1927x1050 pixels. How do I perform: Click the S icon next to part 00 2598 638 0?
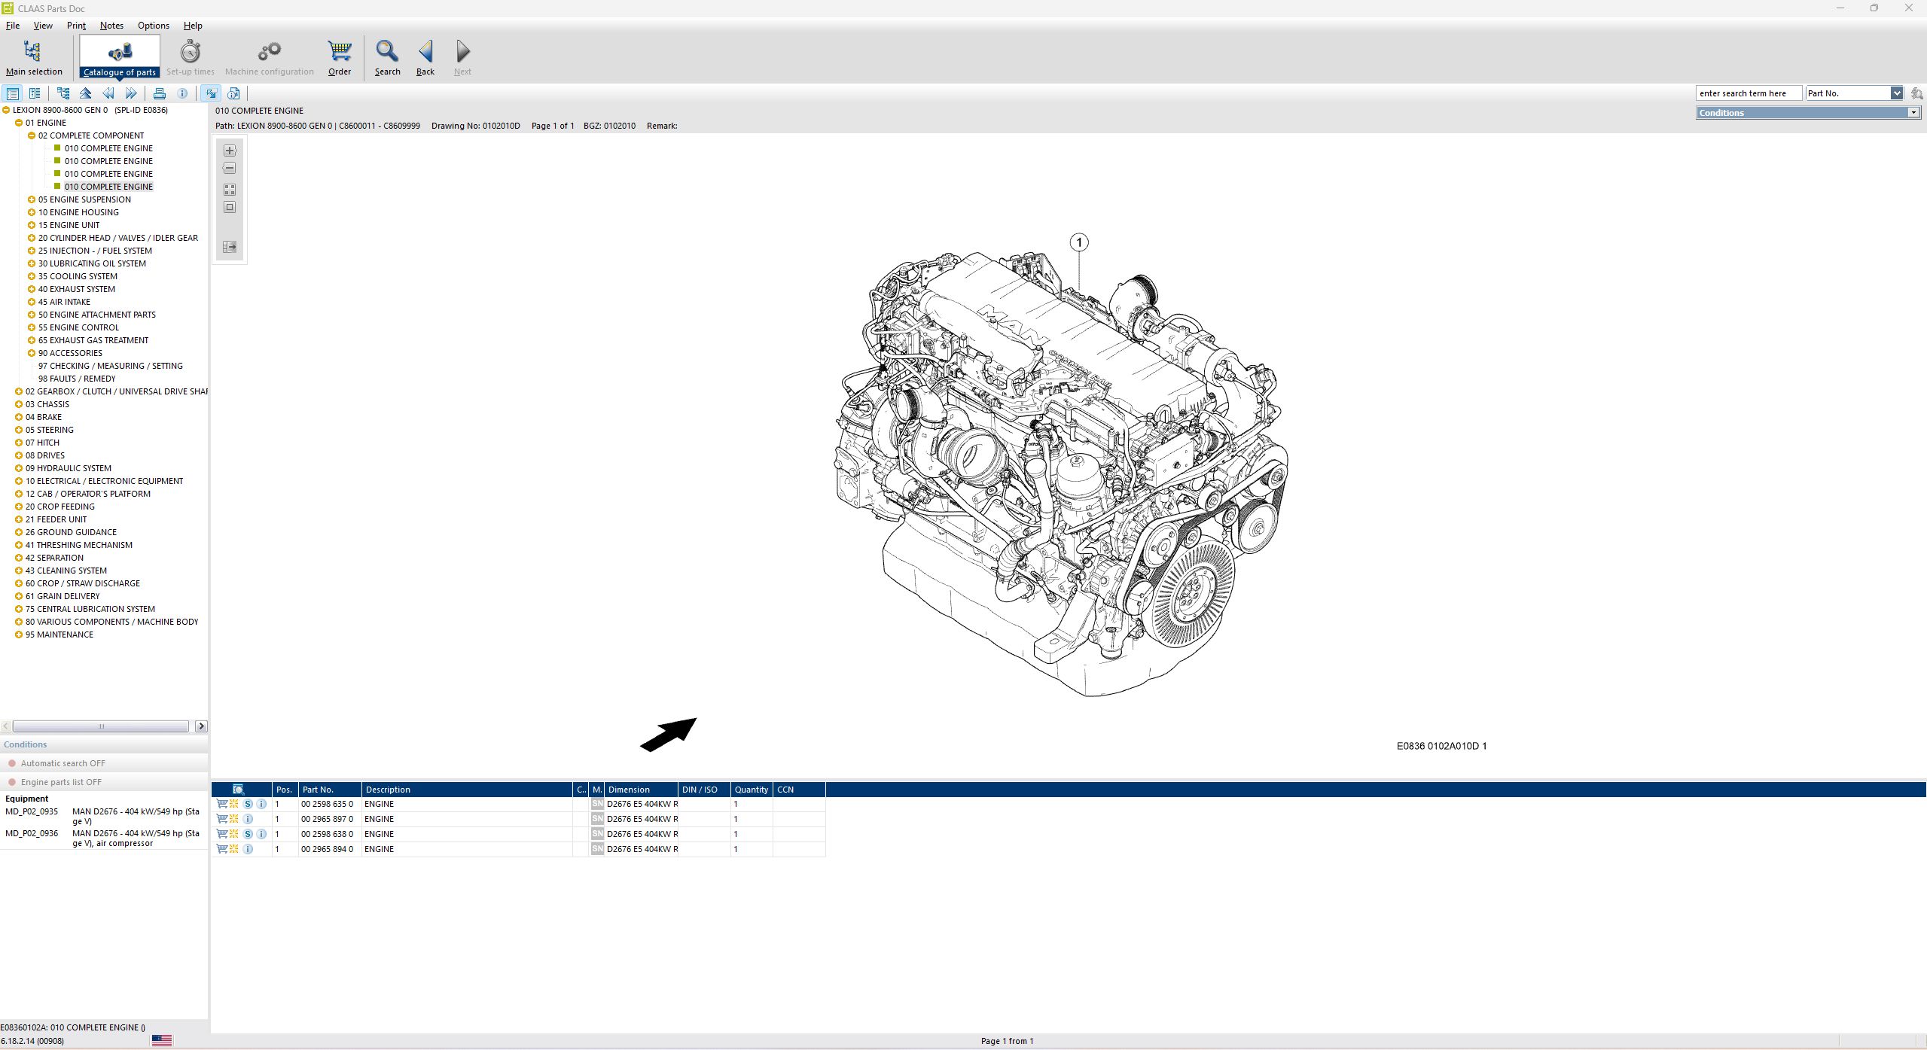[x=247, y=833]
